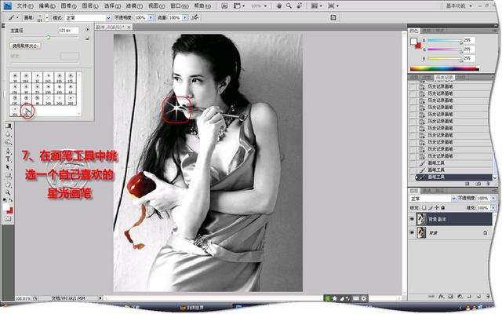Select the Type tool (T)

click(x=8, y=159)
